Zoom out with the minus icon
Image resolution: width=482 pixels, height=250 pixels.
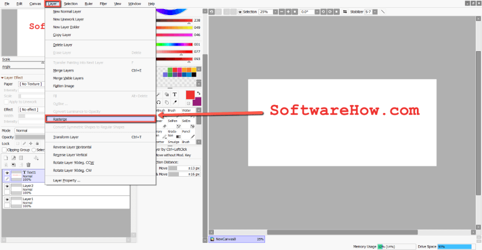coord(281,11)
